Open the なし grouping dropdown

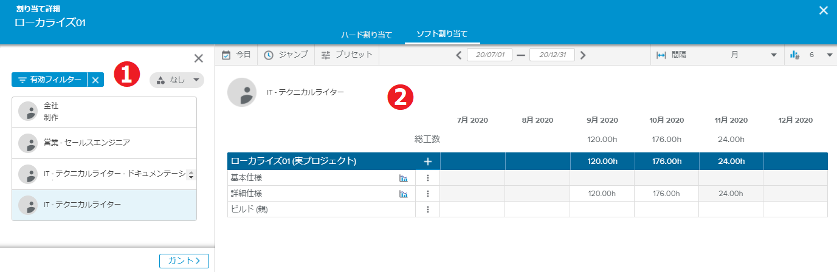[x=177, y=80]
